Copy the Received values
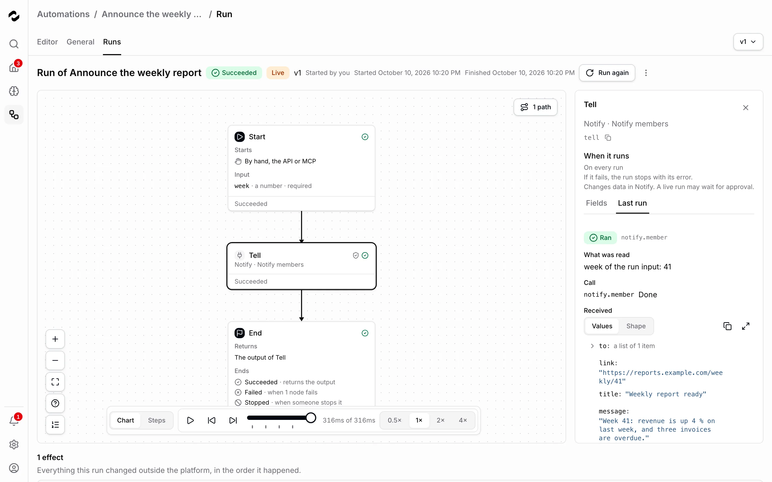The image size is (772, 482). [727, 326]
